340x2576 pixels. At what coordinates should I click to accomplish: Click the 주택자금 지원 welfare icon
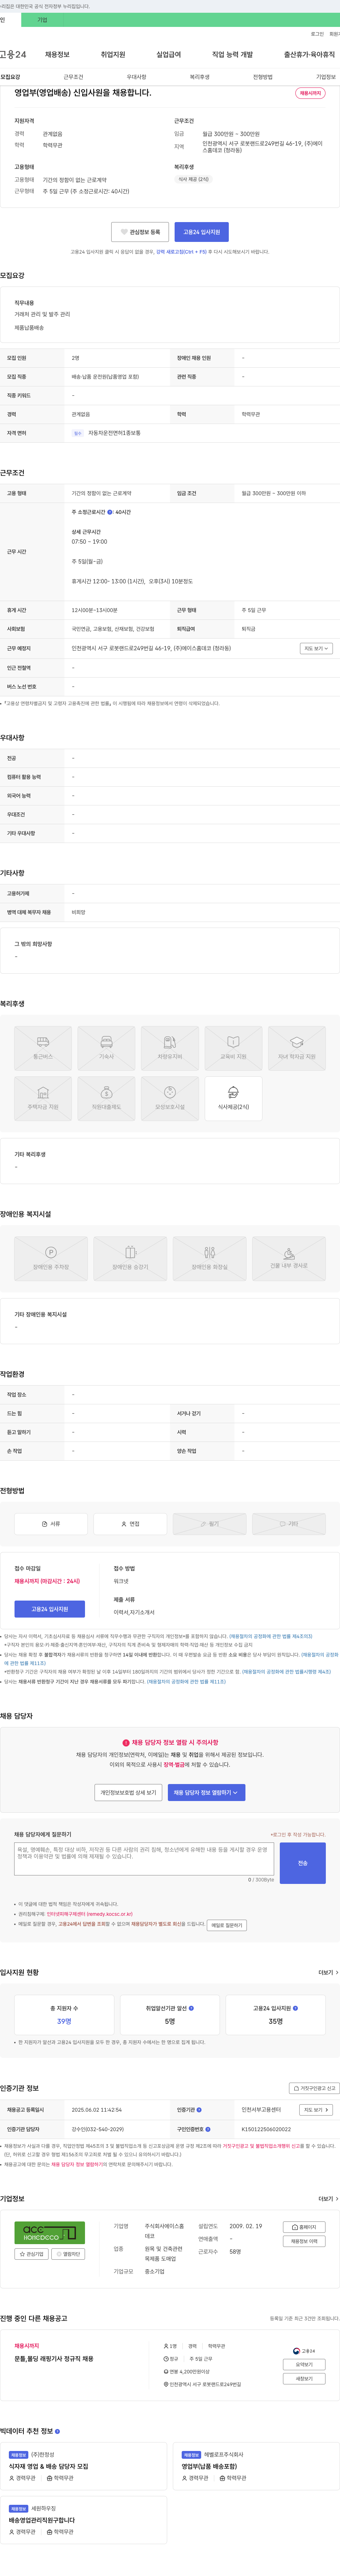click(43, 1099)
